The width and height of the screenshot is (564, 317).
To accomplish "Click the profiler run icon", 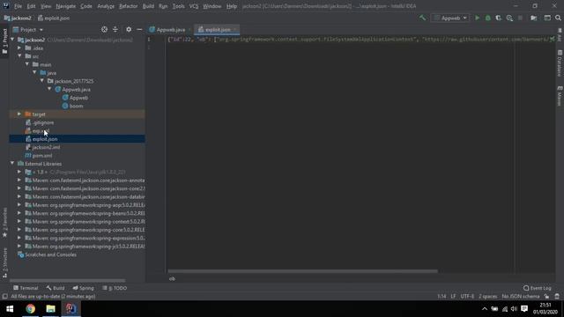I will (x=509, y=18).
